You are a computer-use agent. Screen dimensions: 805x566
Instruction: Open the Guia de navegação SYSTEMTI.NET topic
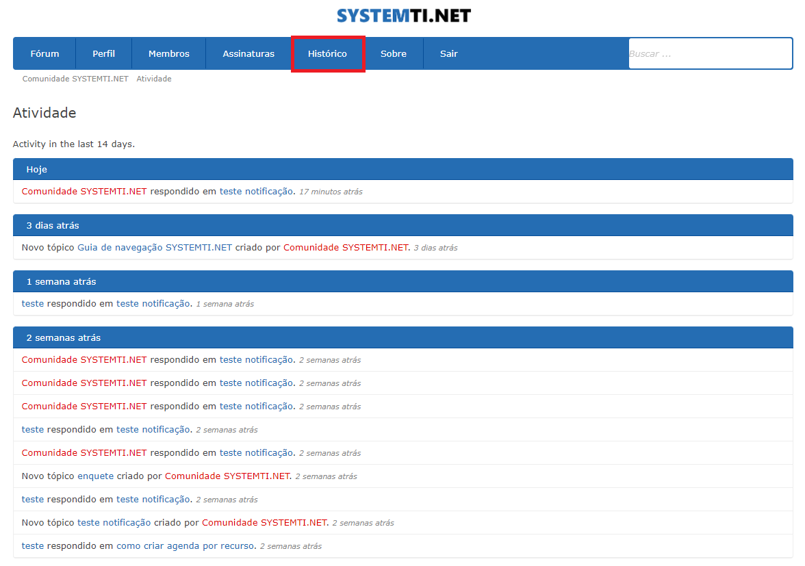pos(155,247)
